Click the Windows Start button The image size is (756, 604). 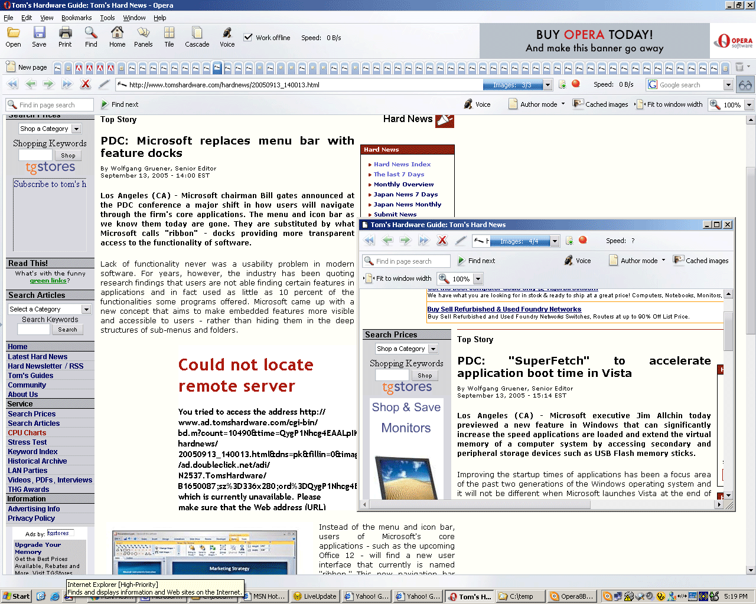17,596
